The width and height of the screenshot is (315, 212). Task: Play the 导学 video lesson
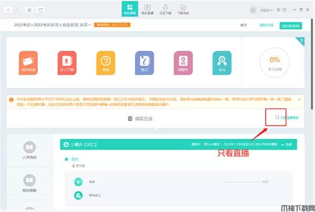[x=78, y=182]
